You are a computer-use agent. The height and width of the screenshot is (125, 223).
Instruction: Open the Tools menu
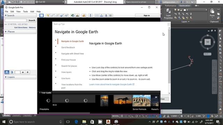click(25, 11)
